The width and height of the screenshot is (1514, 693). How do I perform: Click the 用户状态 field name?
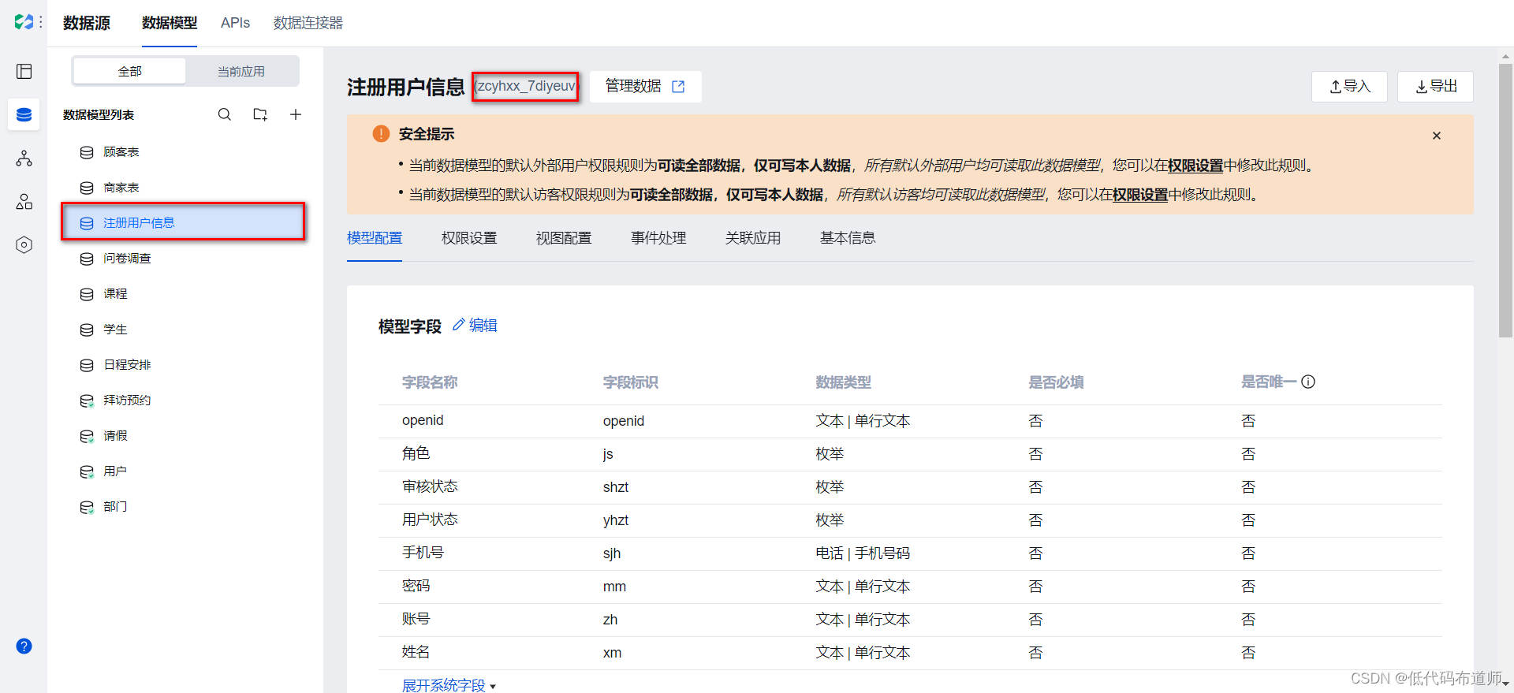pyautogui.click(x=430, y=520)
